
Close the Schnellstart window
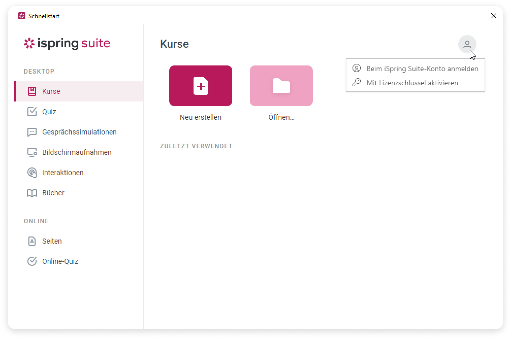(x=493, y=16)
